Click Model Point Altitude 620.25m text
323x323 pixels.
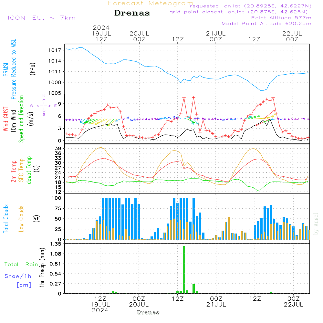(x=266, y=24)
